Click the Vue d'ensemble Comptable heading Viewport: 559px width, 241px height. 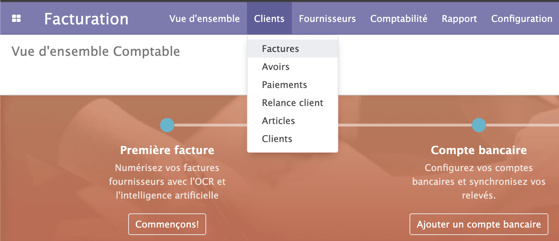96,52
